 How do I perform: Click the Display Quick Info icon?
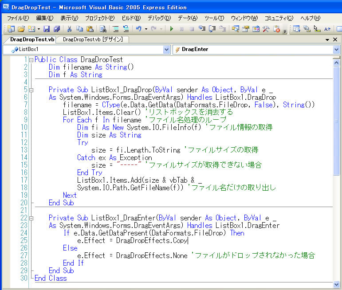pos(317,29)
